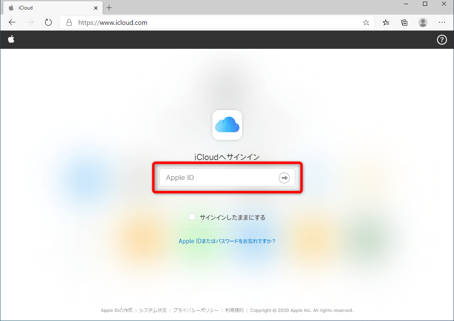Click the arrow to submit the Apple ID
454x321 pixels.
284,177
